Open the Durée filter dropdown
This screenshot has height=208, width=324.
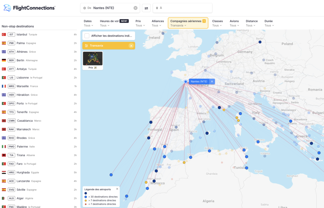[x=269, y=23]
